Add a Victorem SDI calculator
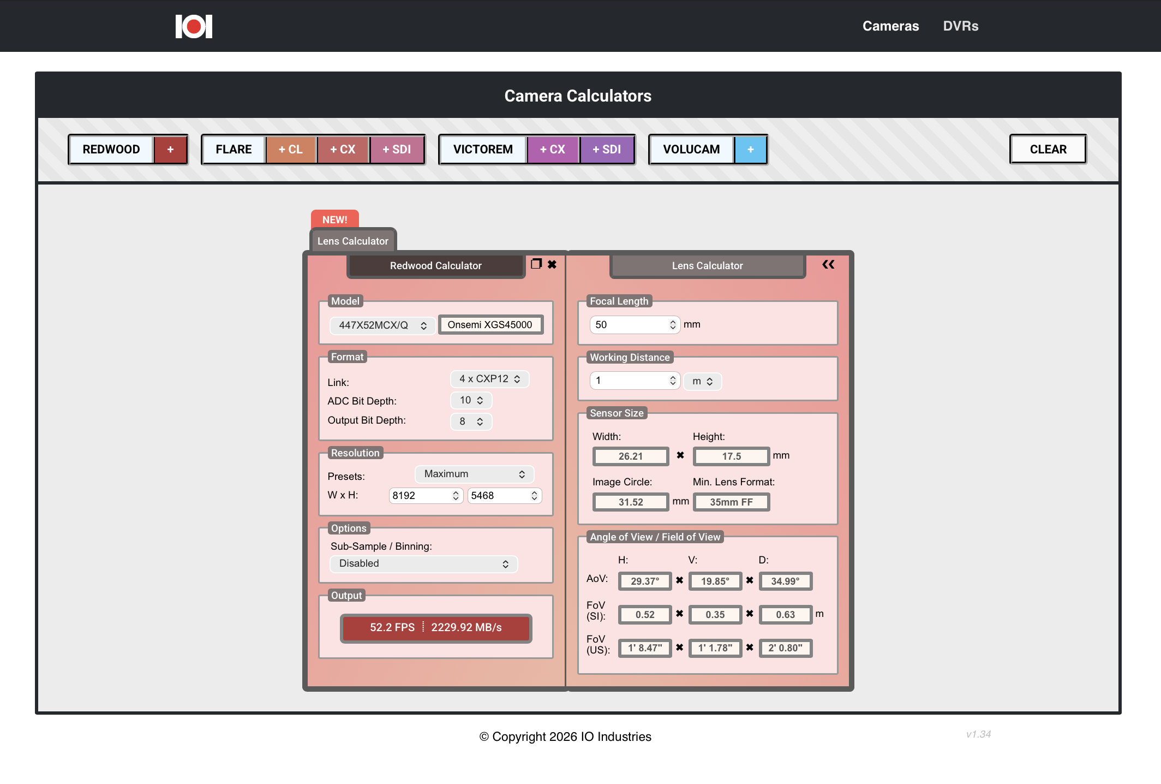Image resolution: width=1161 pixels, height=784 pixels. 607,150
